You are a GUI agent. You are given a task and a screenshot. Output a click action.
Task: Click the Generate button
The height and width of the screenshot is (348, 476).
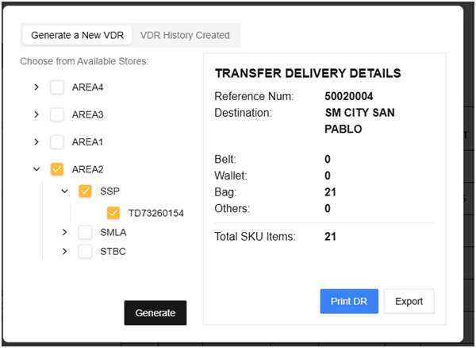point(155,313)
